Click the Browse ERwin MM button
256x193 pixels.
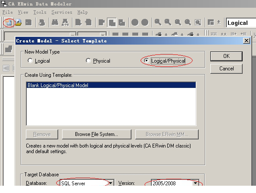coord(167,134)
